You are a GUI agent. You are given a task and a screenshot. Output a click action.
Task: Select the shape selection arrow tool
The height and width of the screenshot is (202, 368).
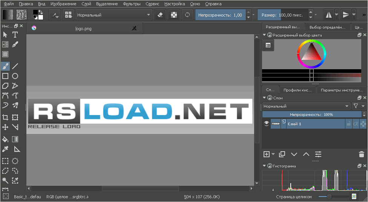click(x=5, y=35)
